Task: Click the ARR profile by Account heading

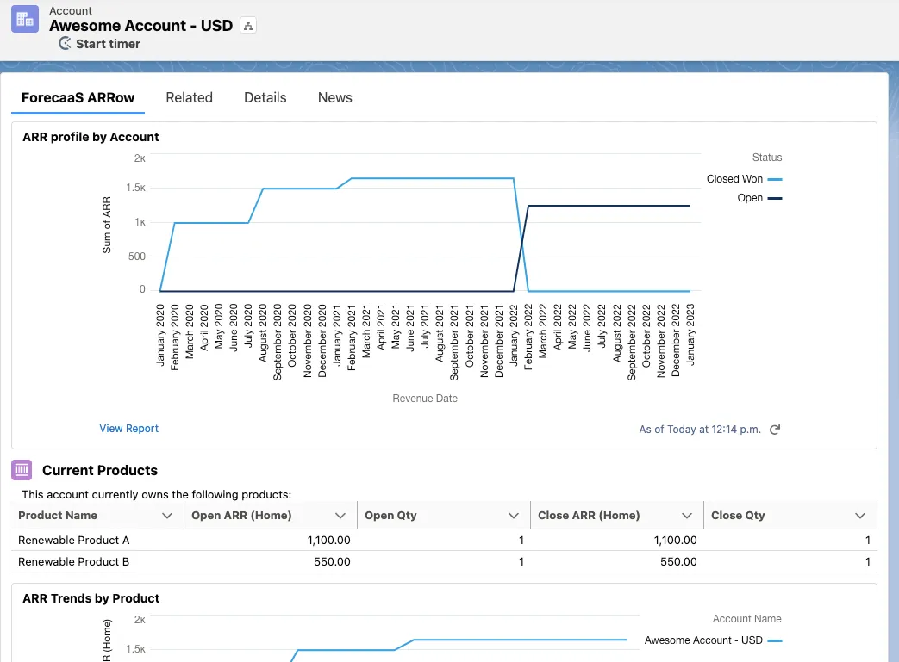Action: point(91,137)
